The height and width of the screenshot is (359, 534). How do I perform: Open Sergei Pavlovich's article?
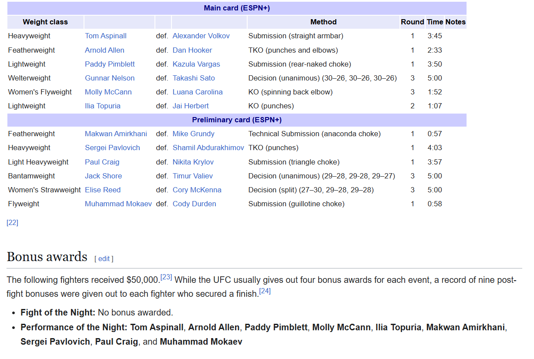tap(112, 148)
